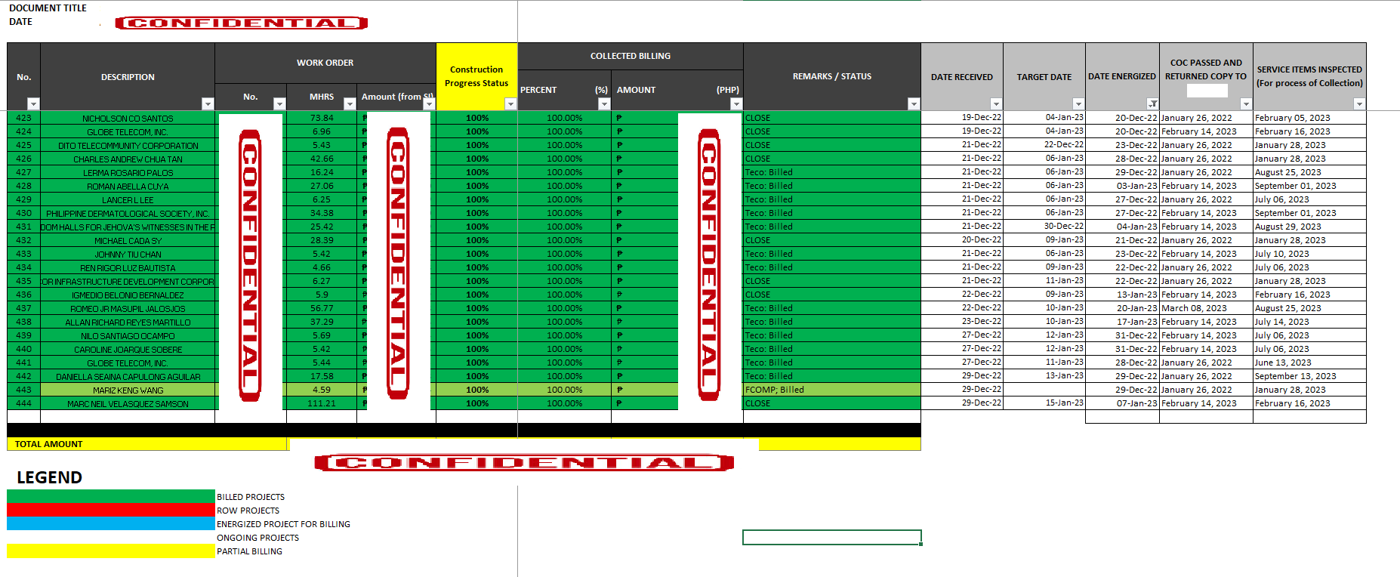Click the TARGET DATE header cell
The width and height of the screenshot is (1400, 577).
pyautogui.click(x=1044, y=77)
